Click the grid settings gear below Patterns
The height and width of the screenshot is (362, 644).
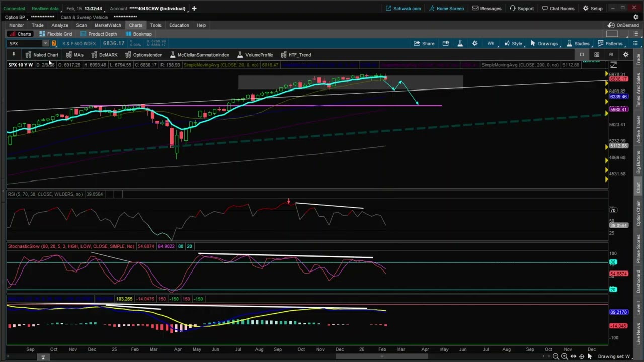point(625,55)
